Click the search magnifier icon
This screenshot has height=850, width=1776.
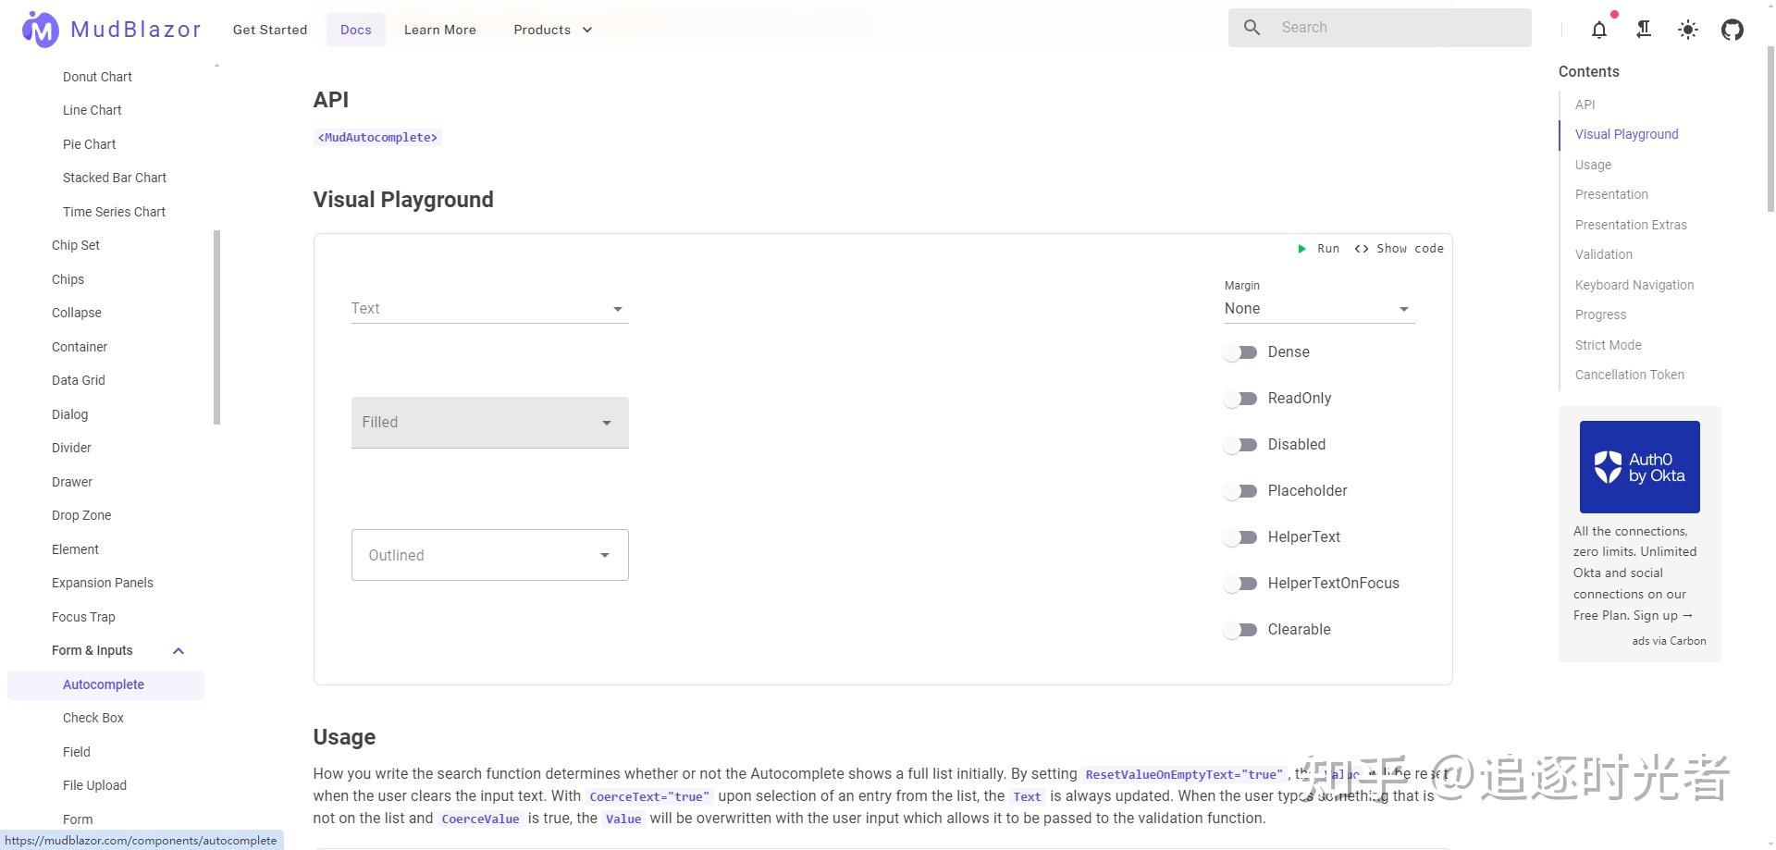1252,27
